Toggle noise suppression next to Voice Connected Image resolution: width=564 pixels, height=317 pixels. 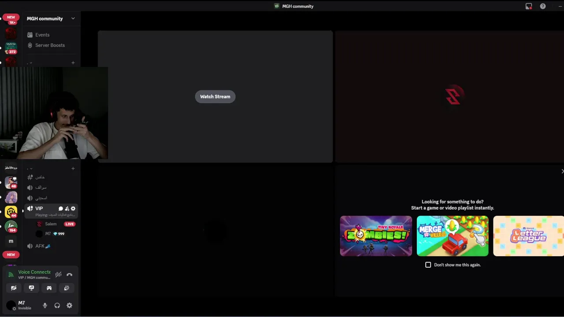tap(58, 275)
